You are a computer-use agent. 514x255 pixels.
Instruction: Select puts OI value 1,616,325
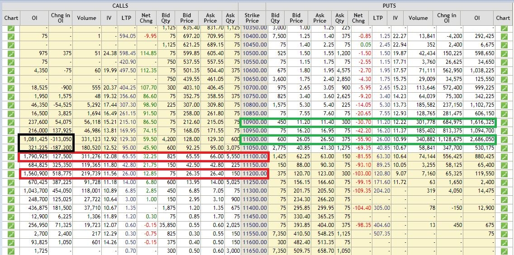[482, 122]
